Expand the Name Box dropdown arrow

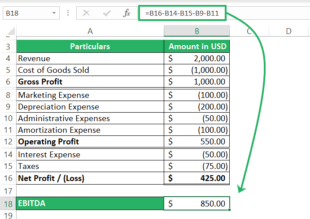tap(54, 13)
